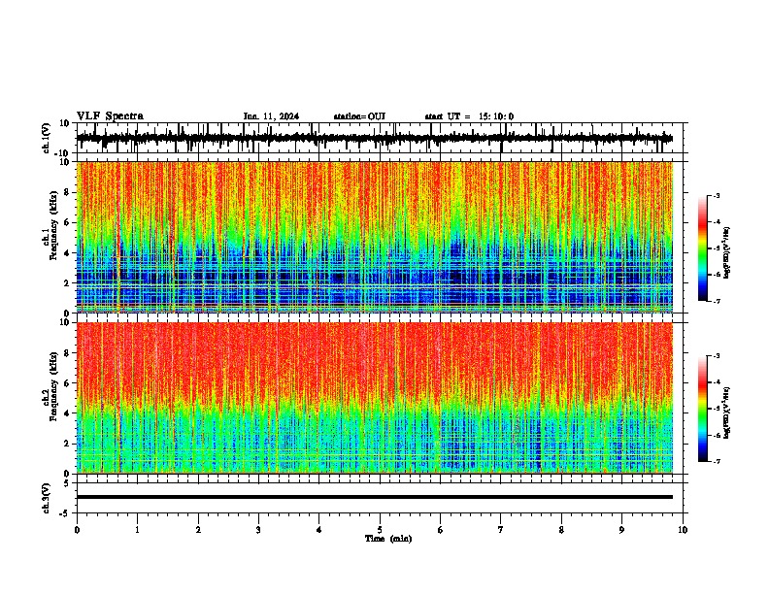Click the '5' tick on the time axis
Screen dimensions: 769x594
coord(380,530)
